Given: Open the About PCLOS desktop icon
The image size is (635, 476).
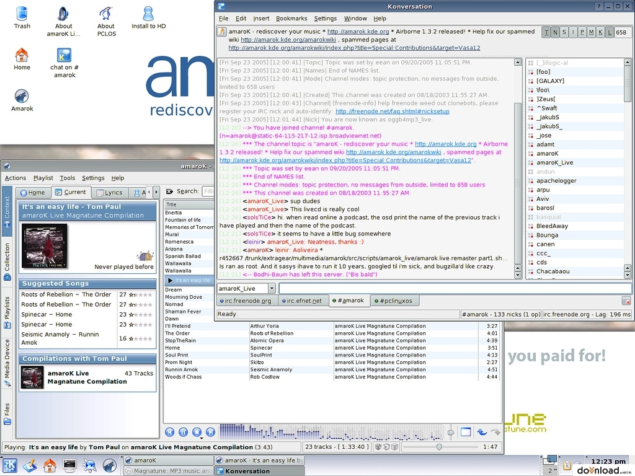Looking at the screenshot, I should coord(106,22).
